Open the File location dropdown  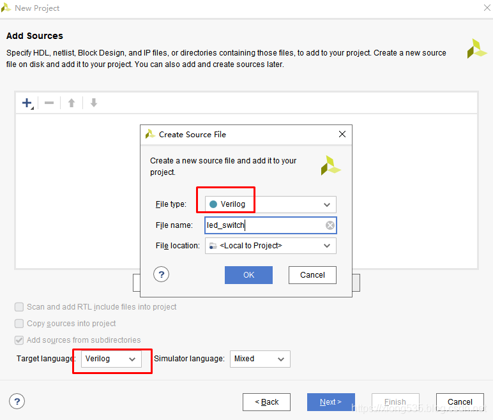coord(270,246)
